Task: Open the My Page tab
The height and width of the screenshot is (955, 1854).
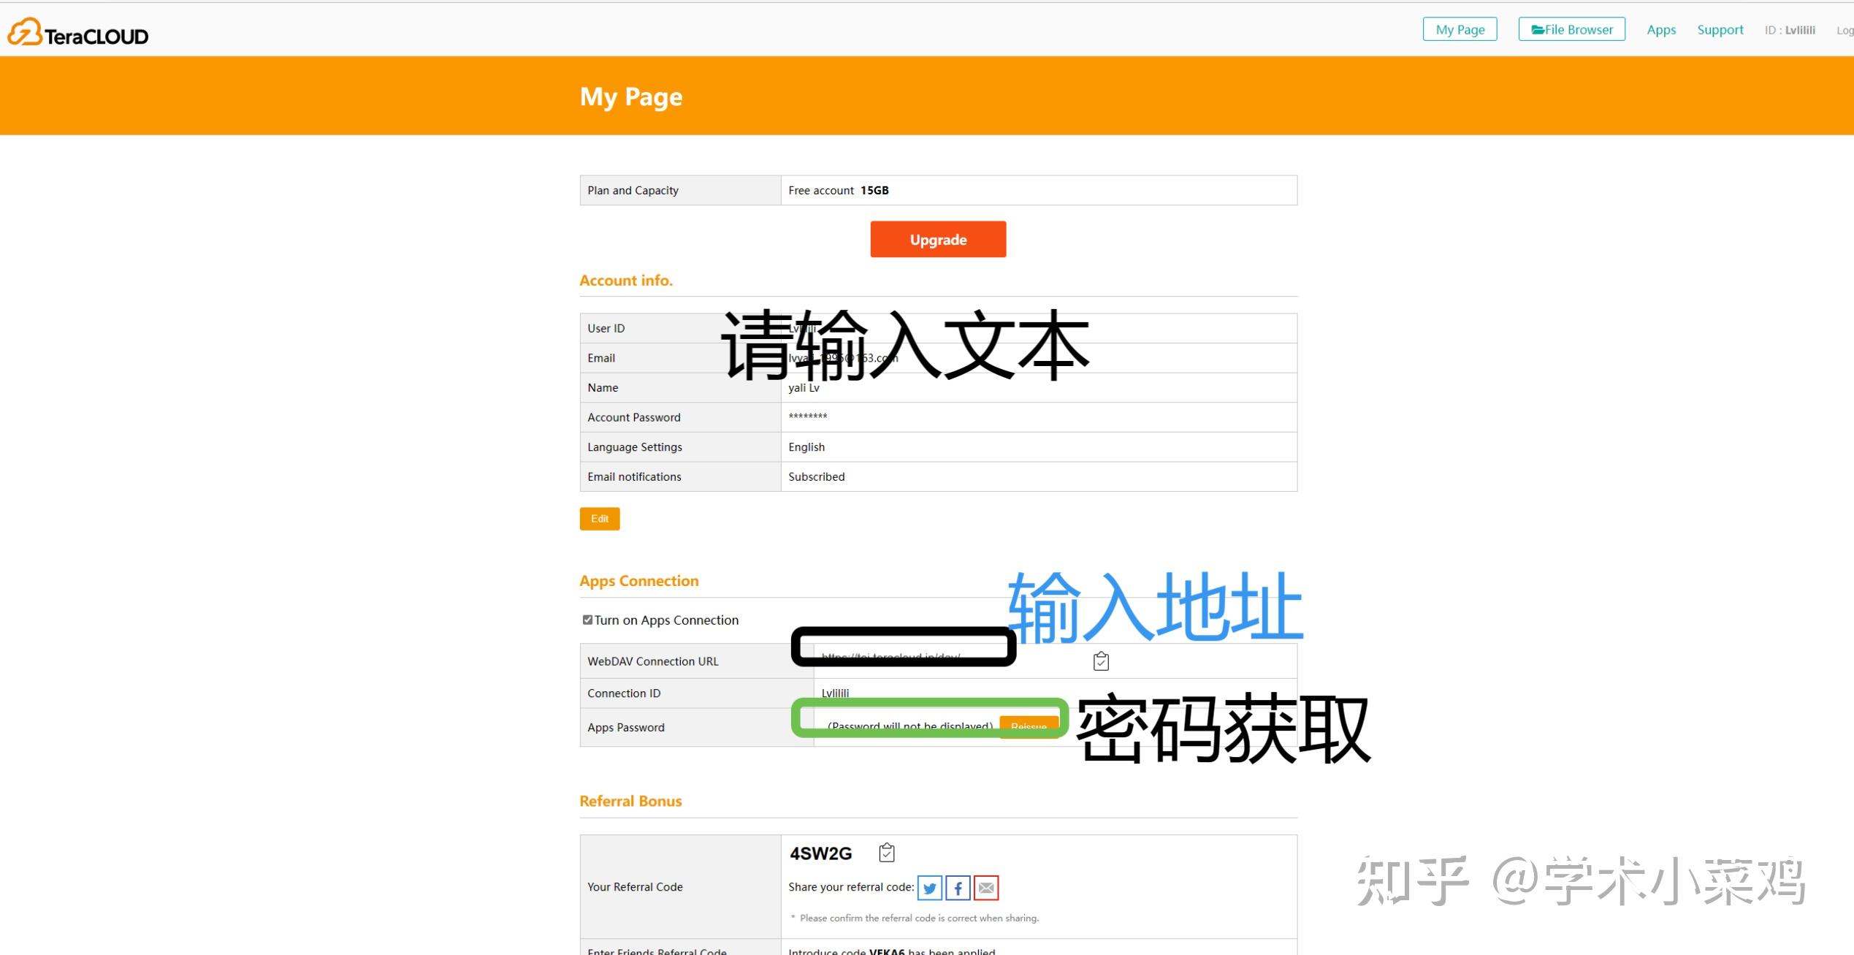Action: click(1460, 29)
